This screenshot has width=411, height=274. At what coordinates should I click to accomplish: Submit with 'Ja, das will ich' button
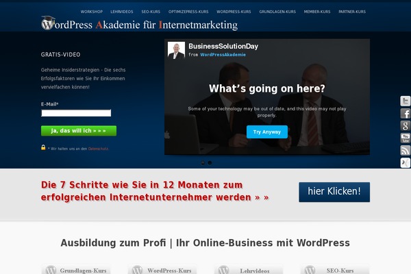(x=79, y=131)
